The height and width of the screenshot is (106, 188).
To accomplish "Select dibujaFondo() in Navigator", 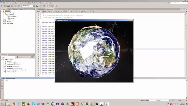I will (x=10, y=68).
